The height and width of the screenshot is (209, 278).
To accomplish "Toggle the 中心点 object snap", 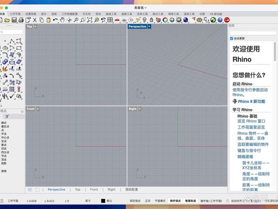I will [x=5, y=137].
